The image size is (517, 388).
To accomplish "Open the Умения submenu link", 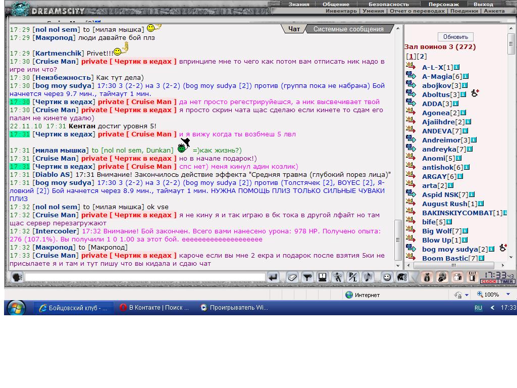I will [373, 11].
